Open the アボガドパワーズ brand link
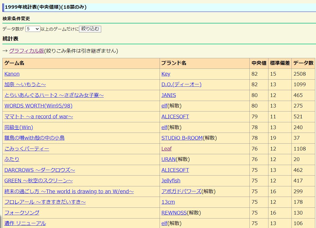This screenshot has height=228, width=316. [x=181, y=191]
